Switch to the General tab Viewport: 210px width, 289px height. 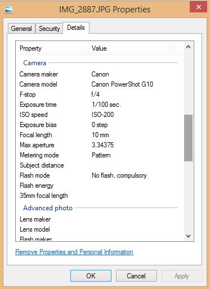tap(21, 29)
